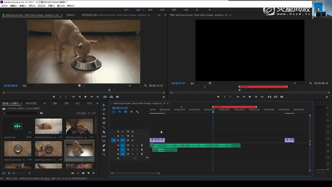Select the Hand tool
Viewport: 332px width, 187px height.
coord(104,150)
